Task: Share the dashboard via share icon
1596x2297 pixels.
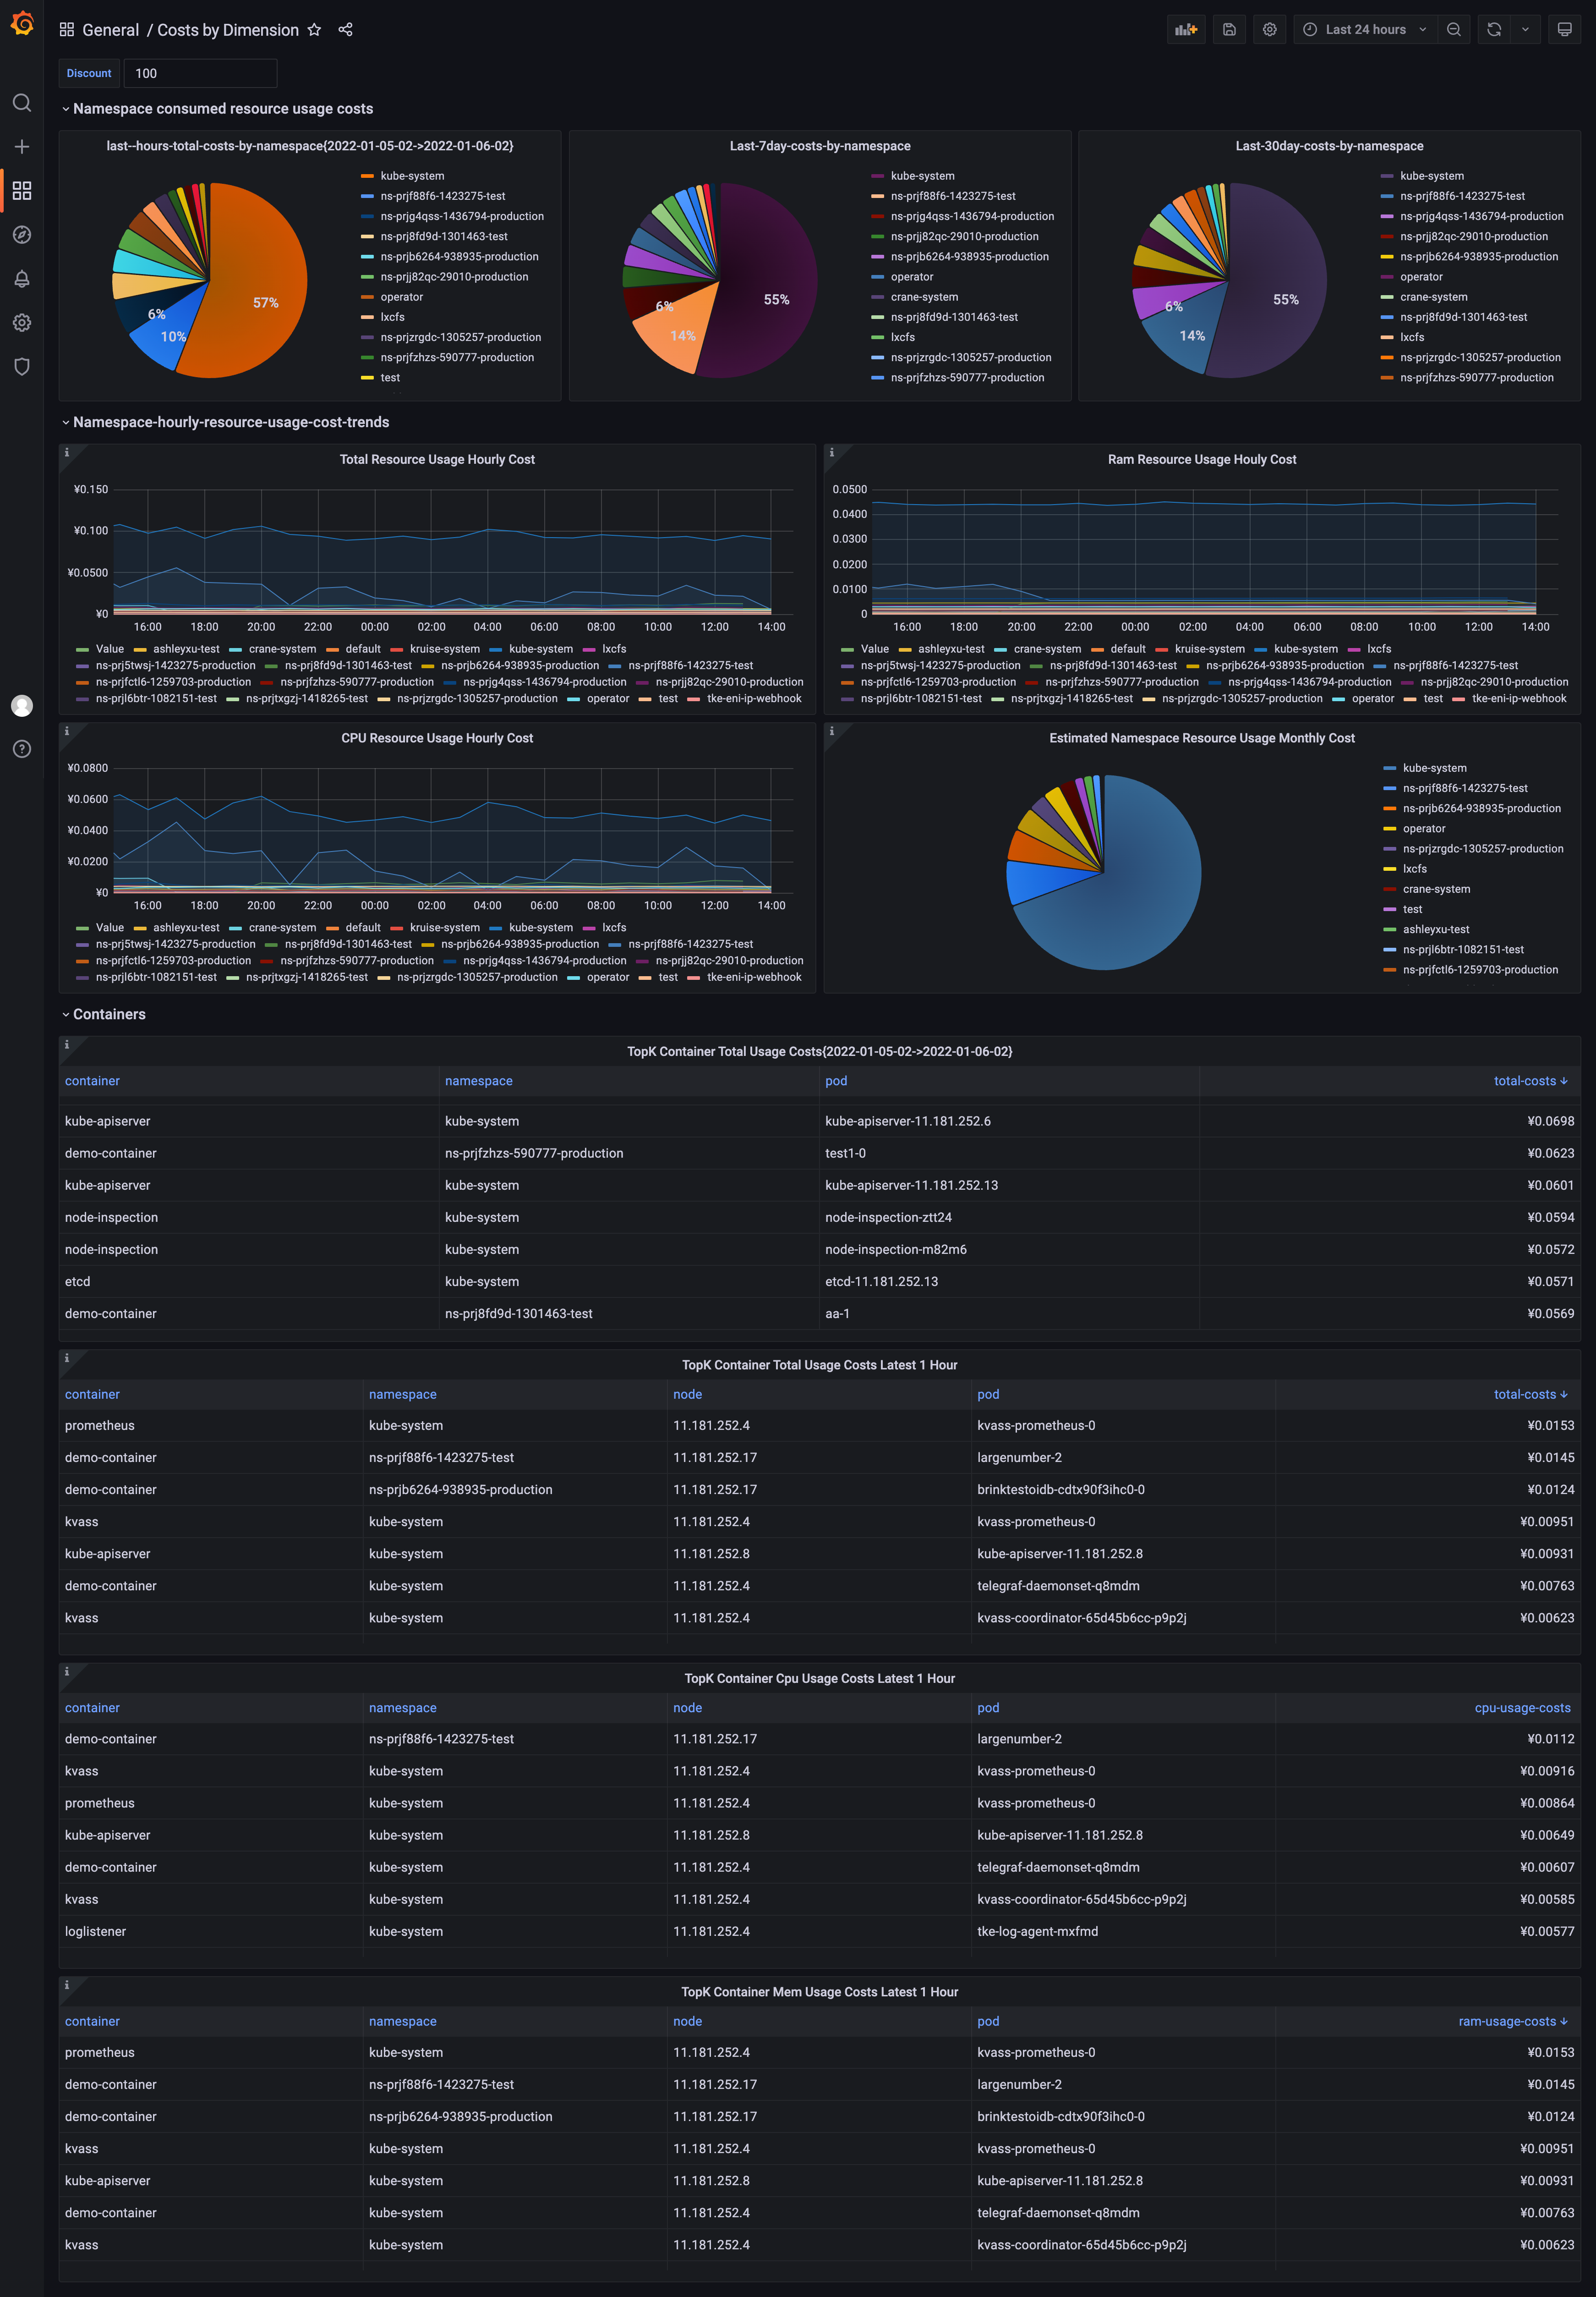Action: click(x=345, y=30)
